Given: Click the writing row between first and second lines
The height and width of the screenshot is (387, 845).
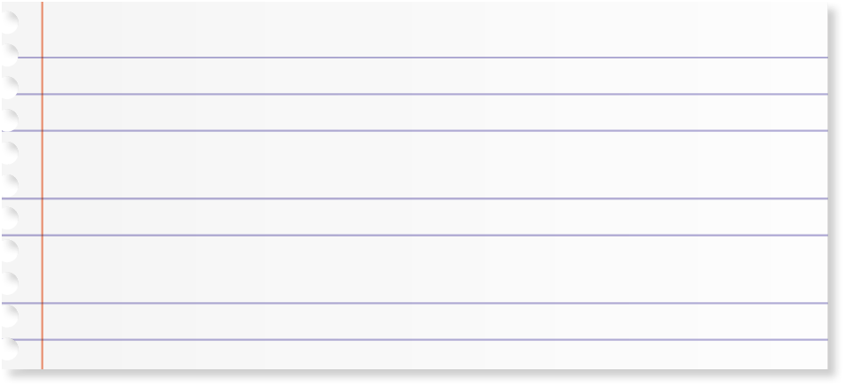Looking at the screenshot, I should (x=425, y=76).
